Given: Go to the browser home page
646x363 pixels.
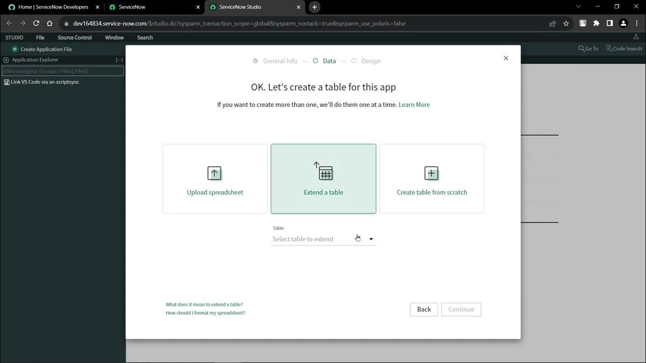Looking at the screenshot, I should point(49,23).
